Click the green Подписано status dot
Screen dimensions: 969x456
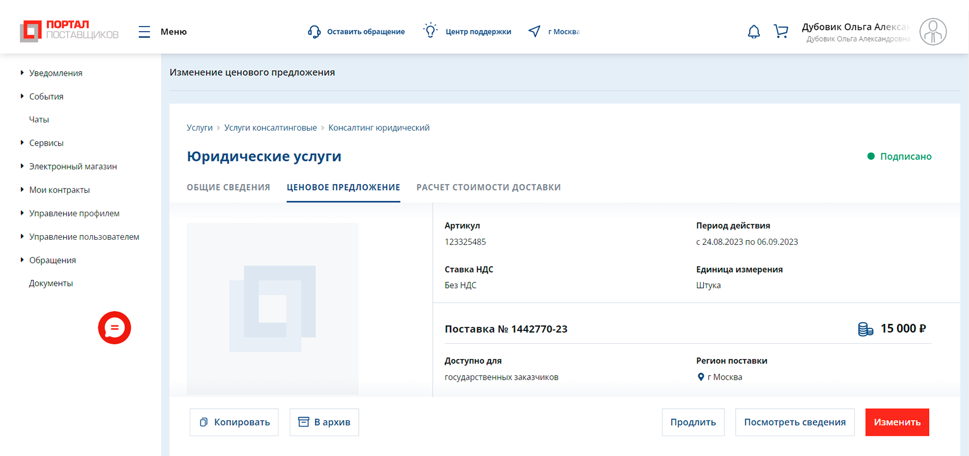pyautogui.click(x=871, y=156)
